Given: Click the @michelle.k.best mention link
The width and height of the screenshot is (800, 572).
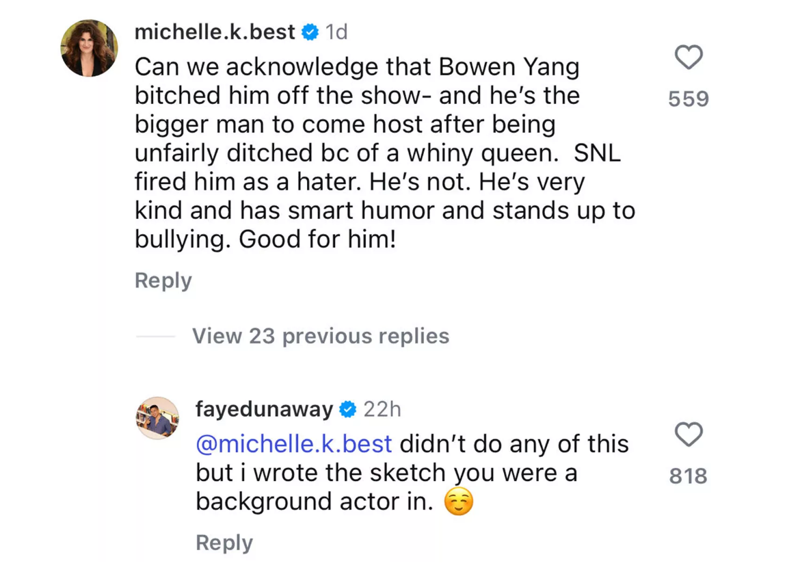Looking at the screenshot, I should point(293,443).
